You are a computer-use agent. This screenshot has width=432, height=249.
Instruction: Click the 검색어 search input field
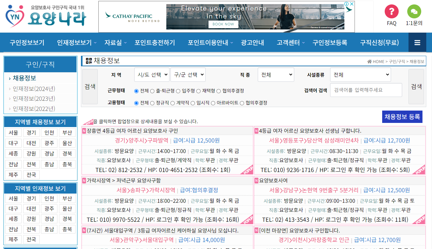pyautogui.click(x=366, y=90)
